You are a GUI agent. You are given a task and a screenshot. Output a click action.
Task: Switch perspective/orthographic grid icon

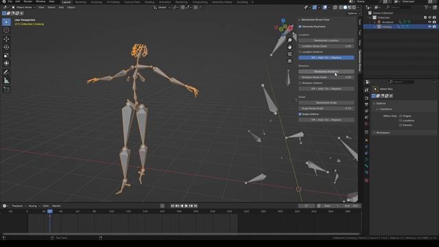point(289,61)
